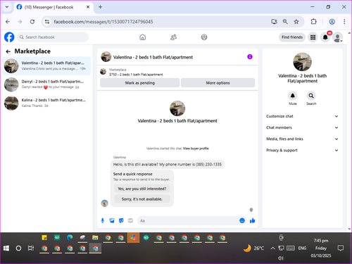The height and width of the screenshot is (264, 352).
Task: Send a thumbs-up like
Action: point(253,220)
